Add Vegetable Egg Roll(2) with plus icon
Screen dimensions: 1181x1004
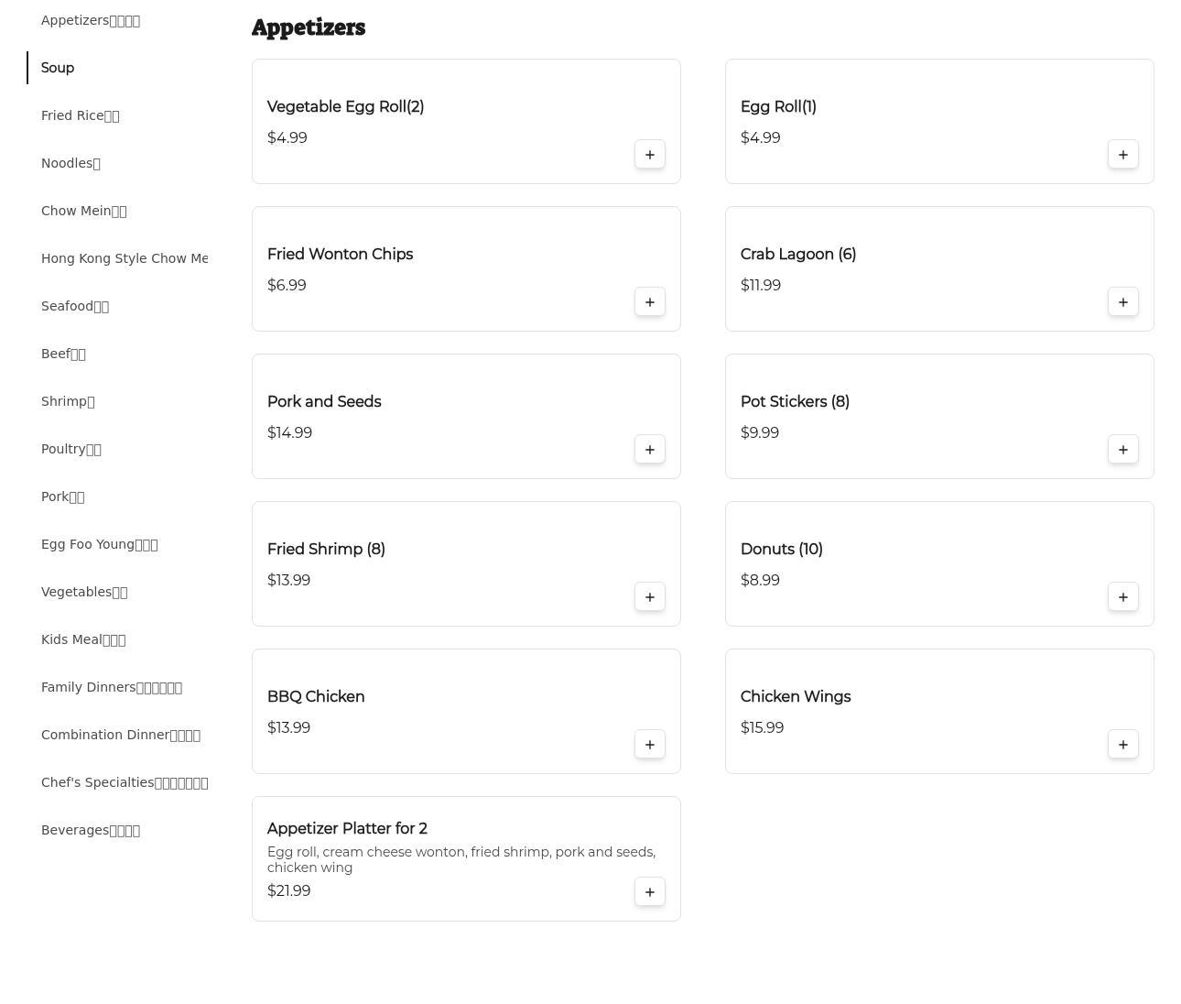[x=650, y=155]
